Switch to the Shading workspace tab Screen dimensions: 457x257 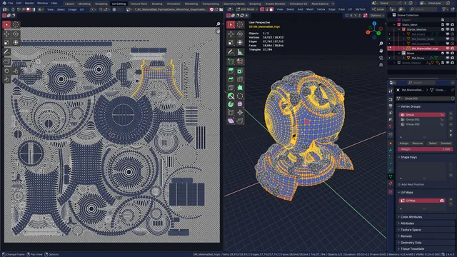click(157, 4)
